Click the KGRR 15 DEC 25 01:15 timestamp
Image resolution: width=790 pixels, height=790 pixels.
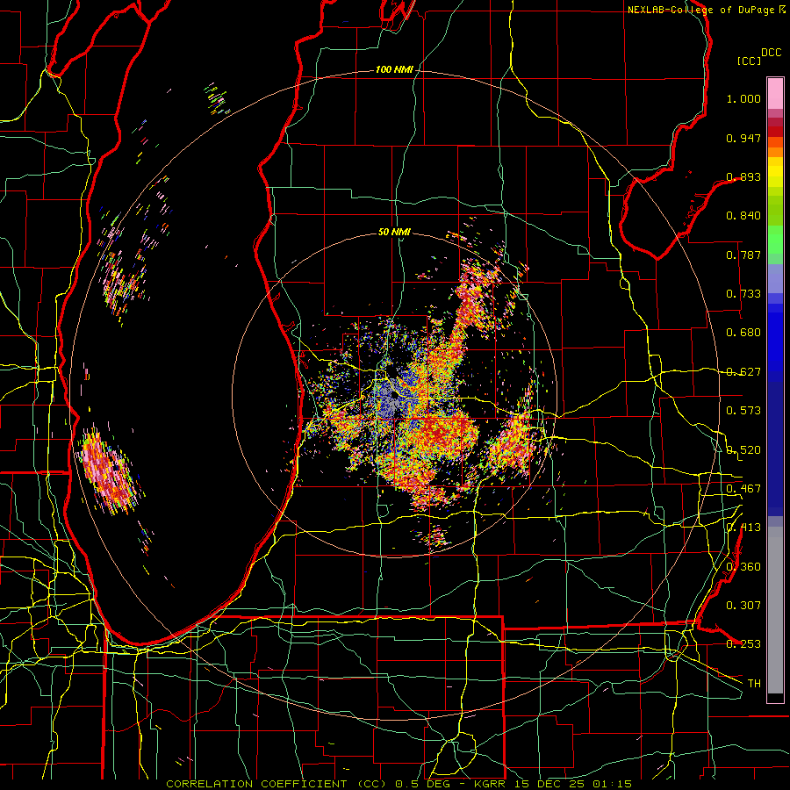pos(553,784)
